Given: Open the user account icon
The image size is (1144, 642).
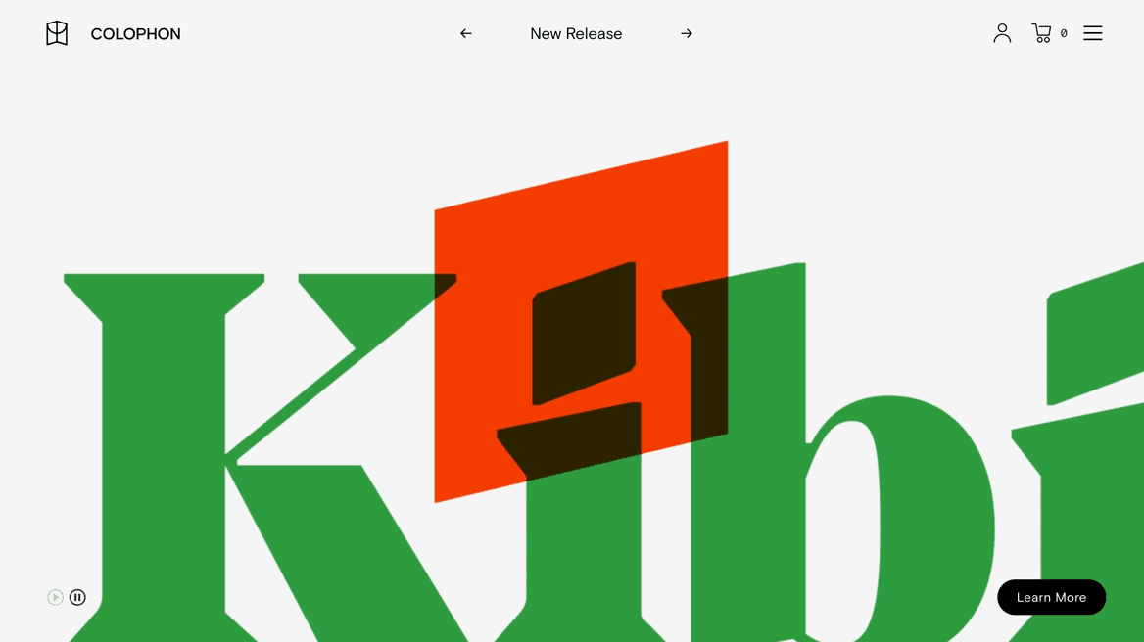Looking at the screenshot, I should tap(1002, 33).
